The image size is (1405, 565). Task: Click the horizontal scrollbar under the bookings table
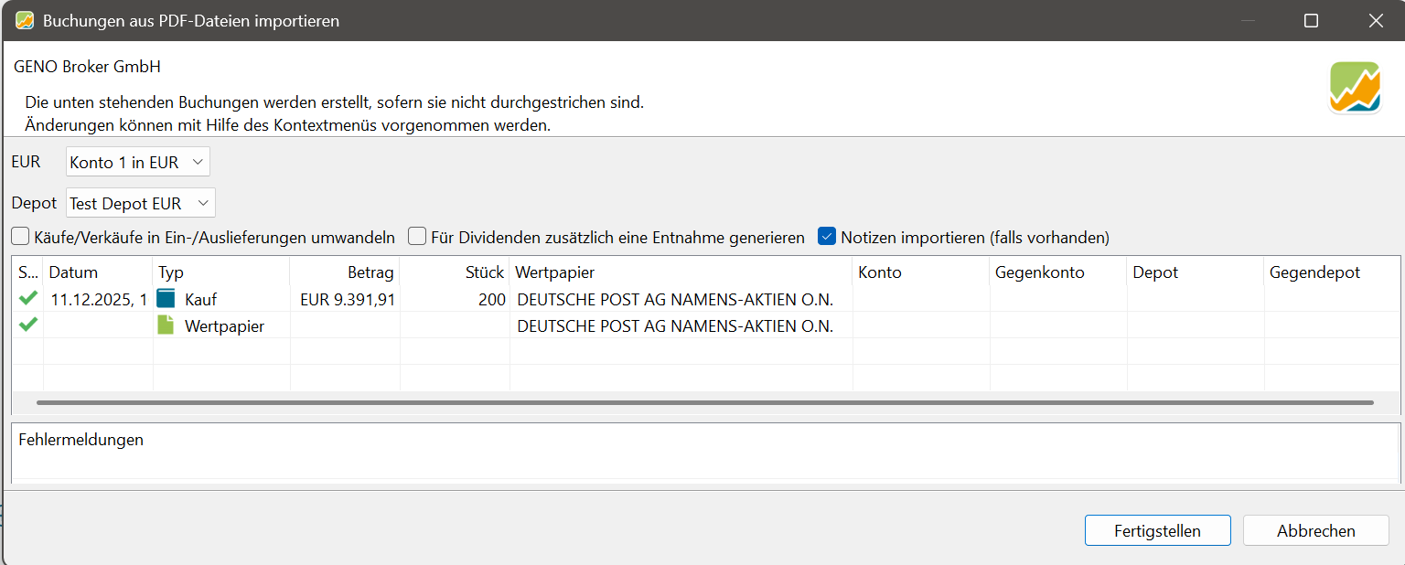[704, 402]
